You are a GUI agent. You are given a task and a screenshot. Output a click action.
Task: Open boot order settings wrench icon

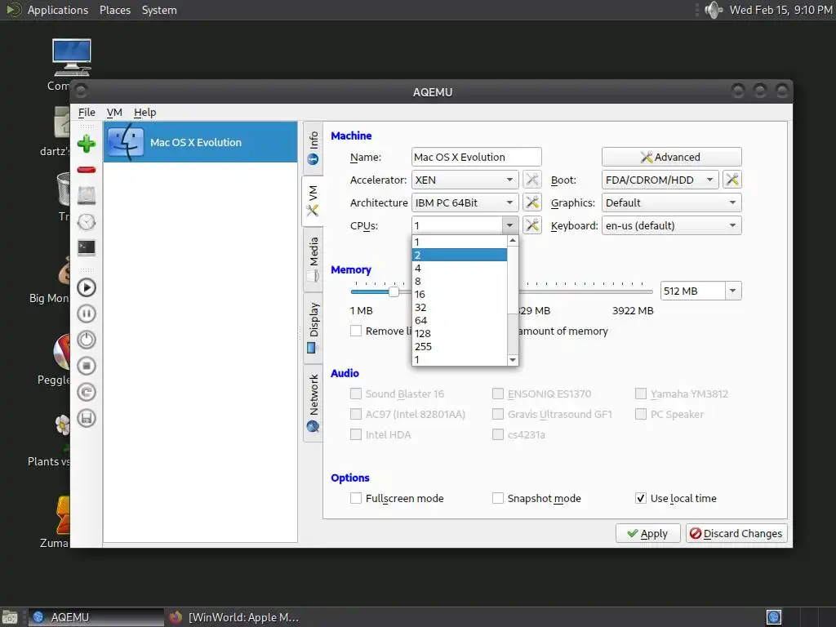(x=732, y=180)
